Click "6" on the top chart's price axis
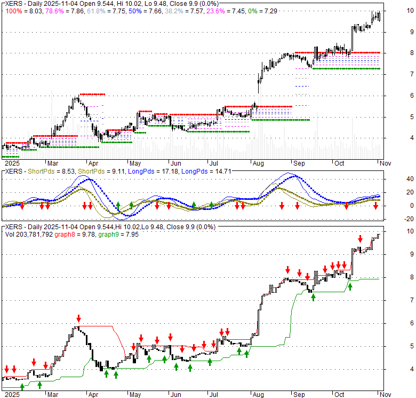 pyautogui.click(x=412, y=96)
